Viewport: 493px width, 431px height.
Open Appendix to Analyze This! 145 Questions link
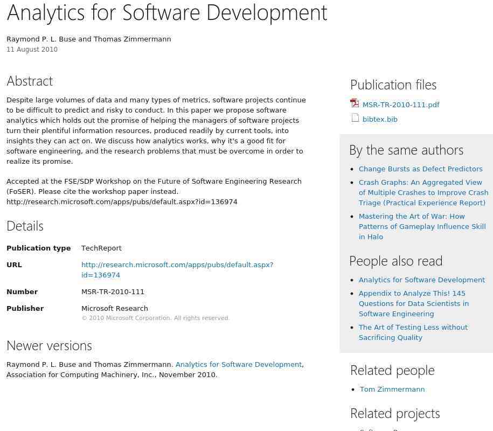[x=414, y=304]
